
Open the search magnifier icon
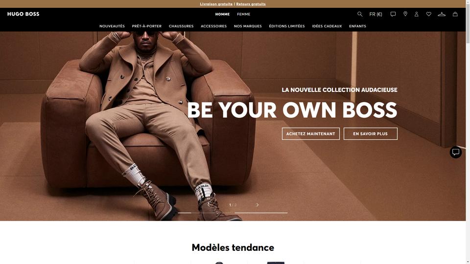(x=360, y=14)
